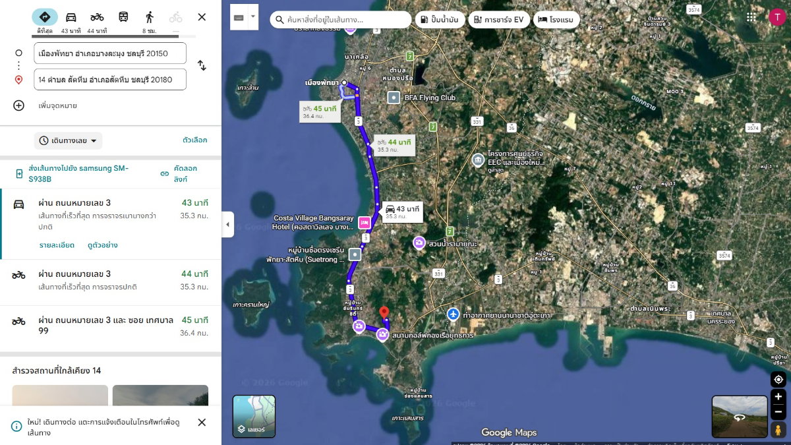This screenshot has width=791, height=445.
Task: Filter by การชาร์จ EV charging
Action: (x=499, y=20)
